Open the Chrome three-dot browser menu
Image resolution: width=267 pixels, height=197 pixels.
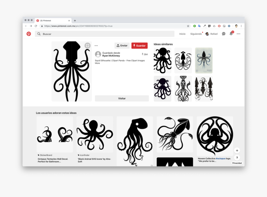point(241,26)
